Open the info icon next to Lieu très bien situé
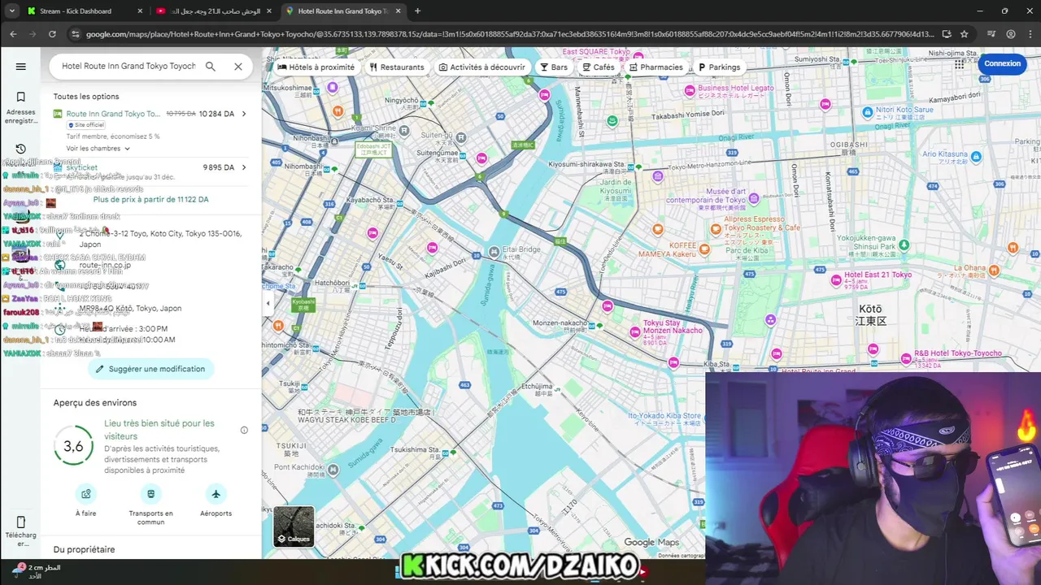 click(x=244, y=430)
